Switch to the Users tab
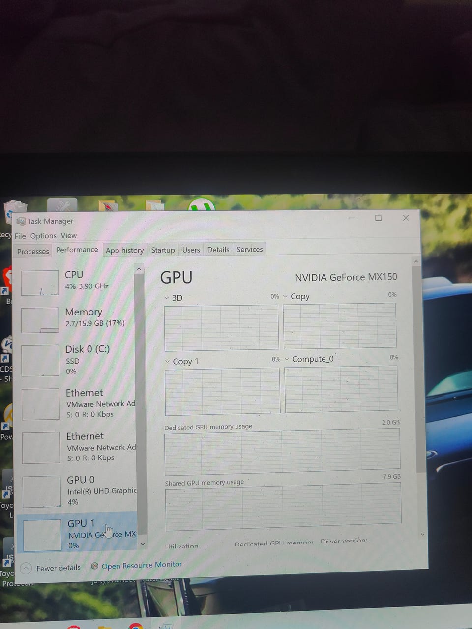Viewport: 472px width, 629px height. (191, 250)
